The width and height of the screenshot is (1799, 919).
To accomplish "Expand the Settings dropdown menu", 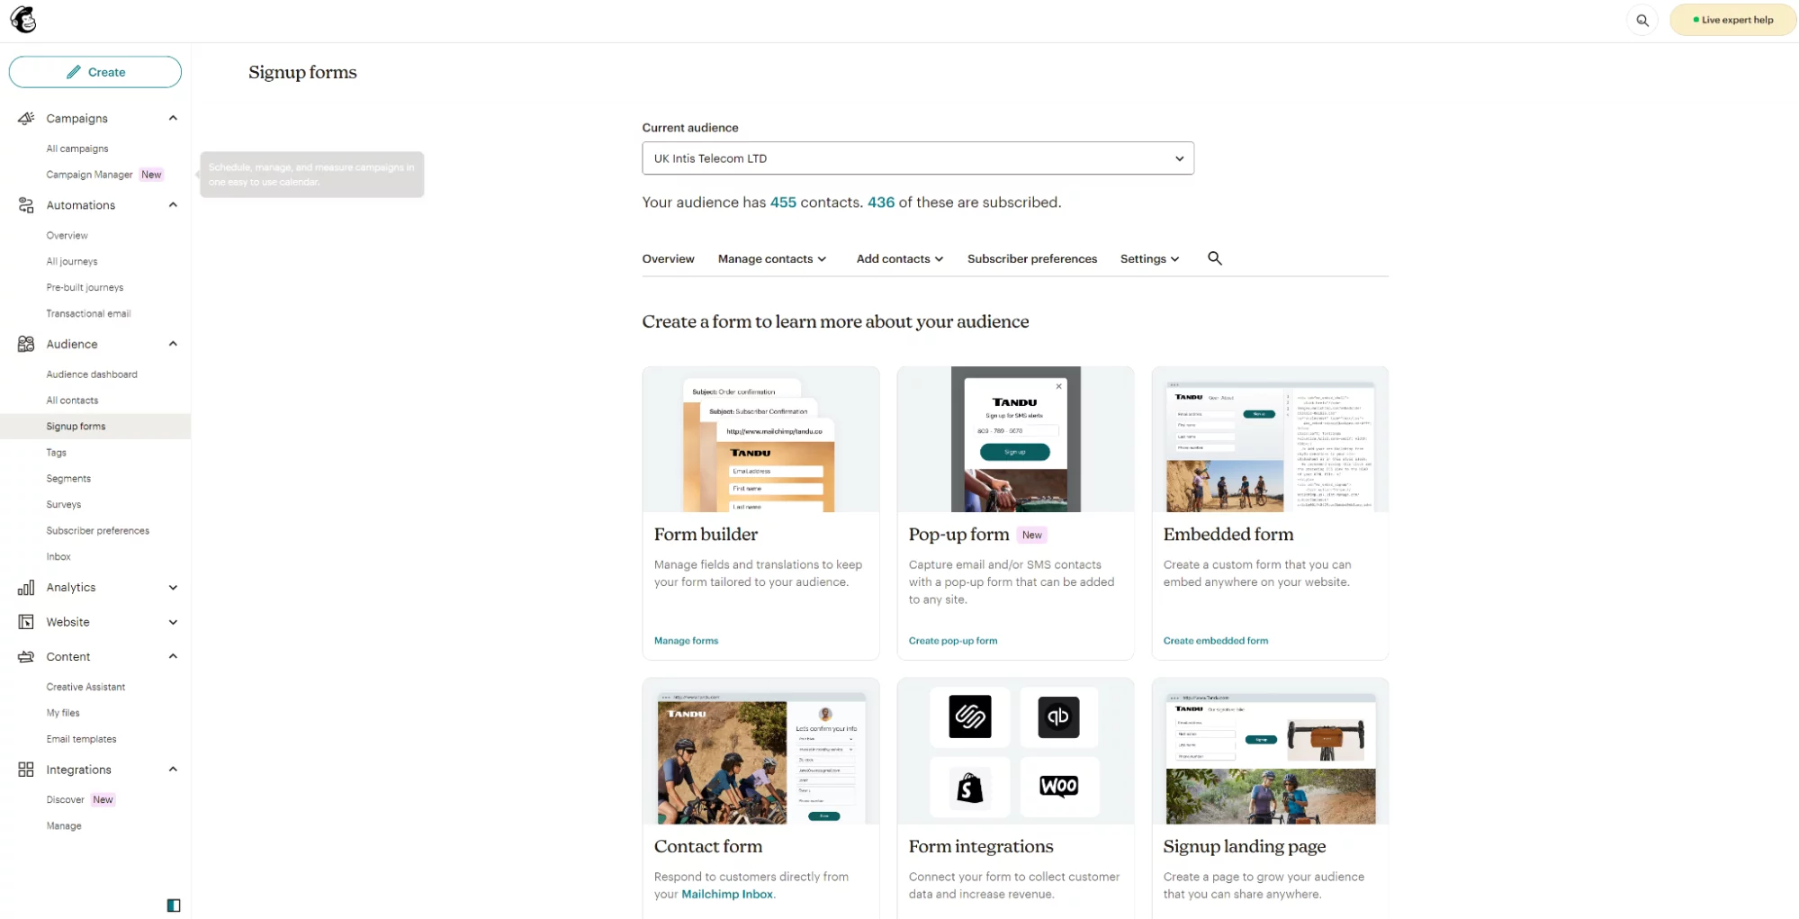I will tap(1148, 259).
